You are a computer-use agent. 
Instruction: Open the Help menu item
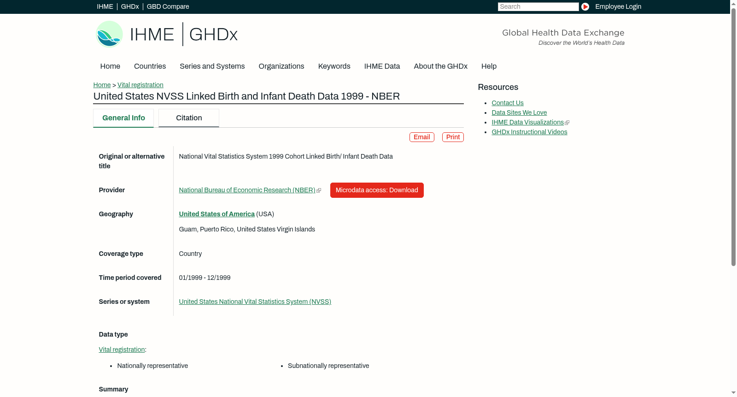[x=489, y=66]
